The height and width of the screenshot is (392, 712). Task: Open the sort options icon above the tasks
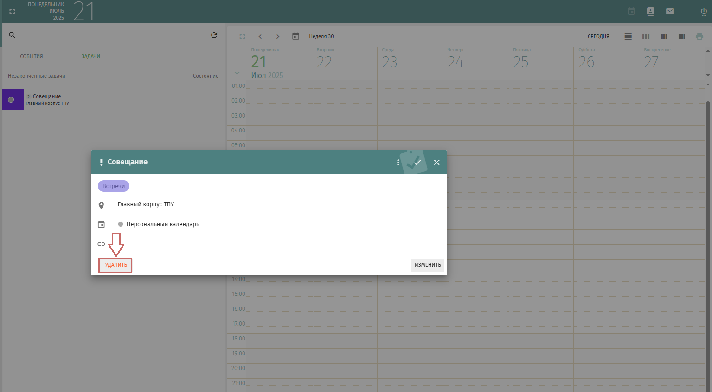coord(195,35)
